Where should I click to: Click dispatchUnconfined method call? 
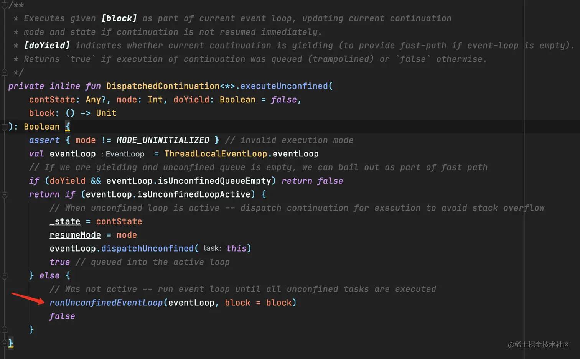(x=147, y=249)
